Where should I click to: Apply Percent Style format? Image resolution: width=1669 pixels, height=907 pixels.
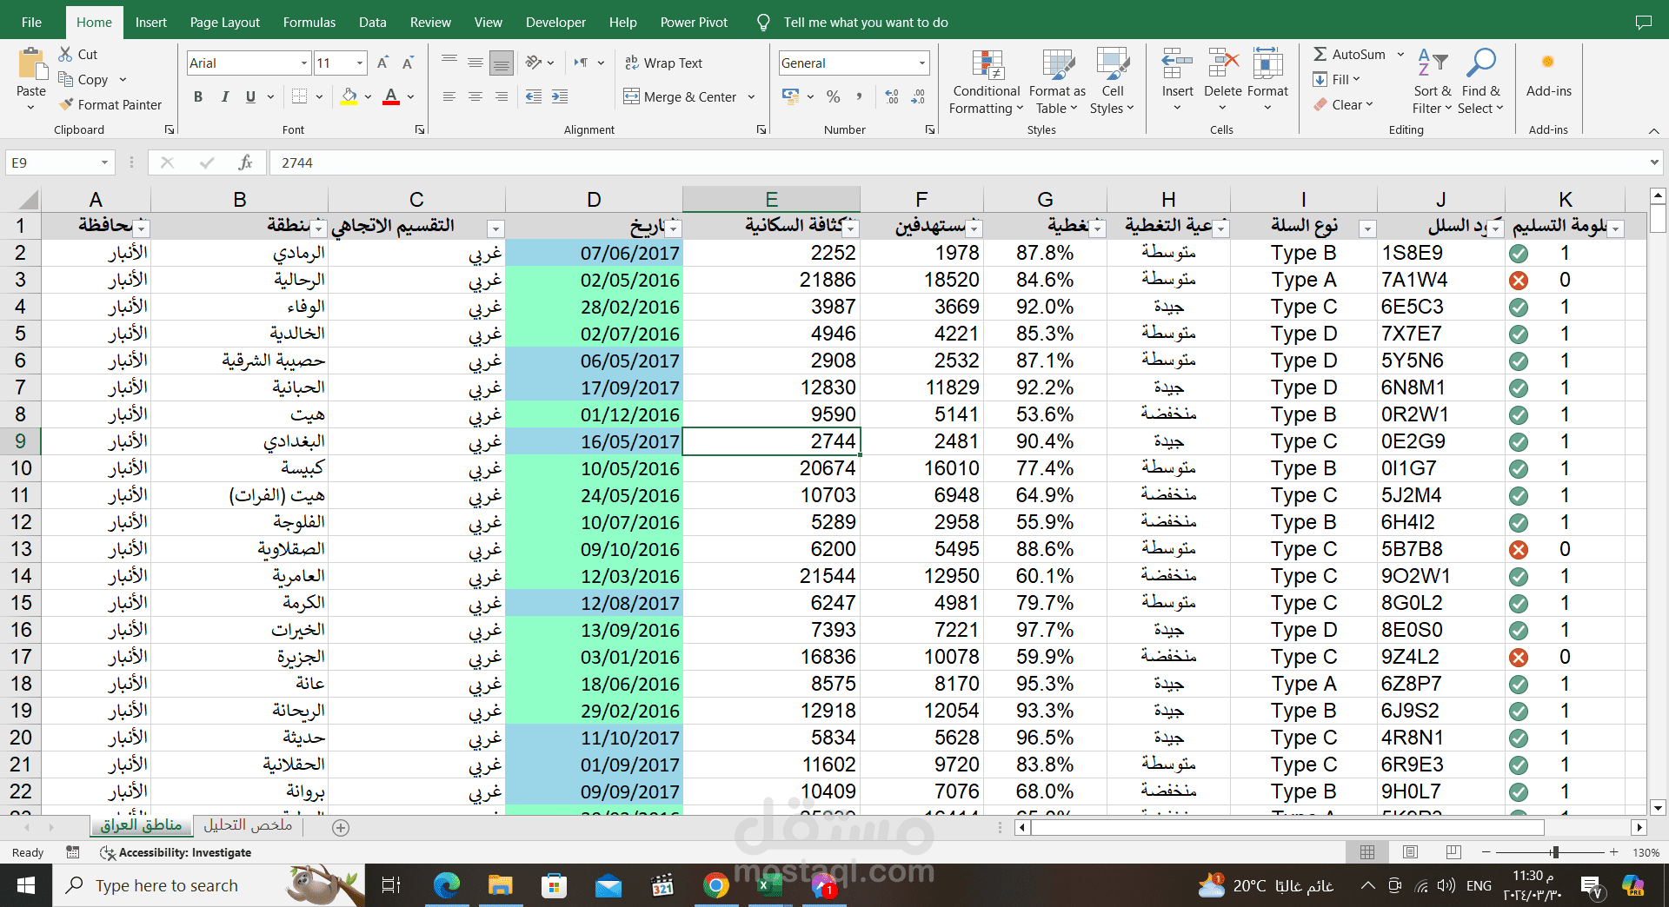[833, 97]
